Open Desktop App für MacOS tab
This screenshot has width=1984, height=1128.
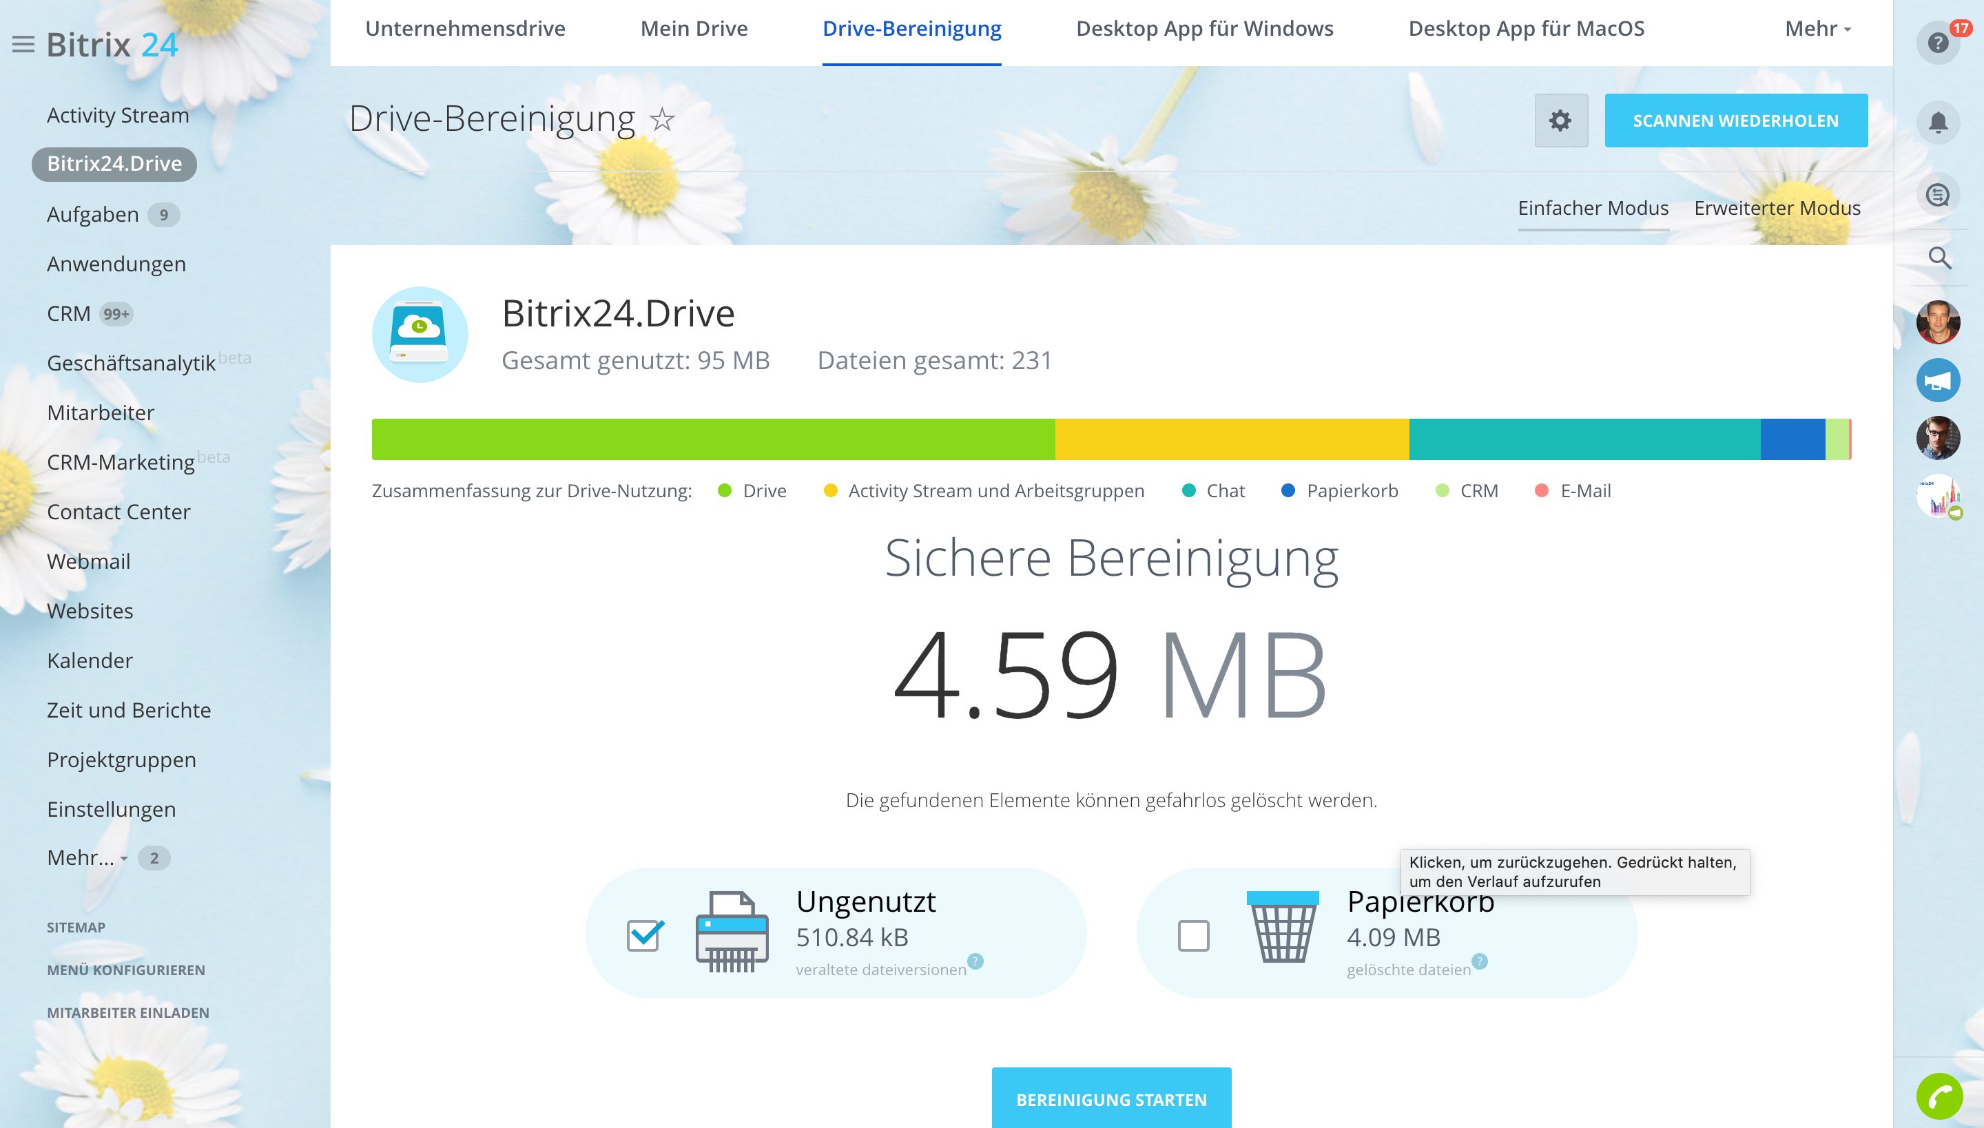tap(1526, 29)
